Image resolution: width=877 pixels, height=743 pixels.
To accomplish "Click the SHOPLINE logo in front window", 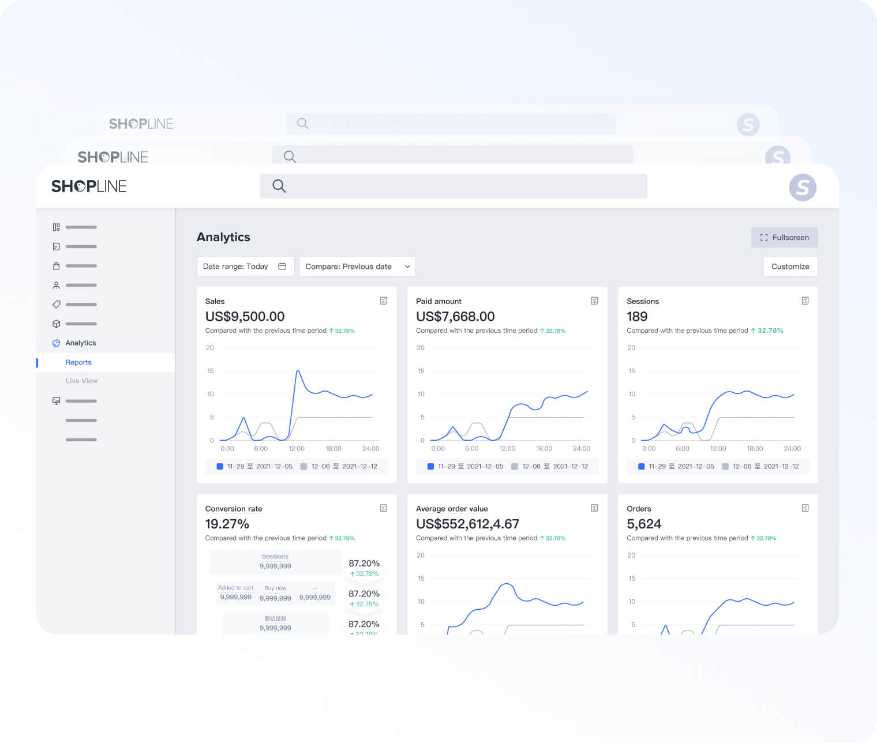I will (89, 186).
